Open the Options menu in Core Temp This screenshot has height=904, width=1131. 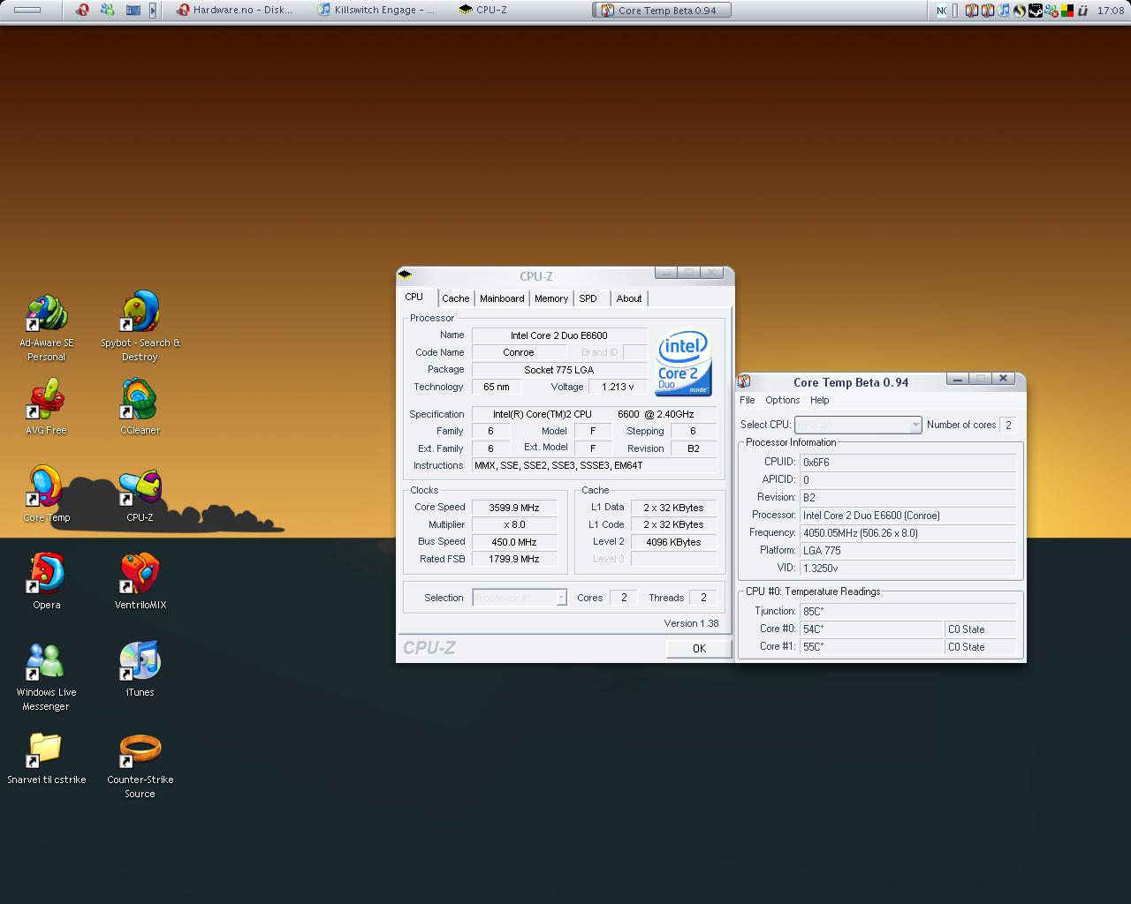coord(783,400)
